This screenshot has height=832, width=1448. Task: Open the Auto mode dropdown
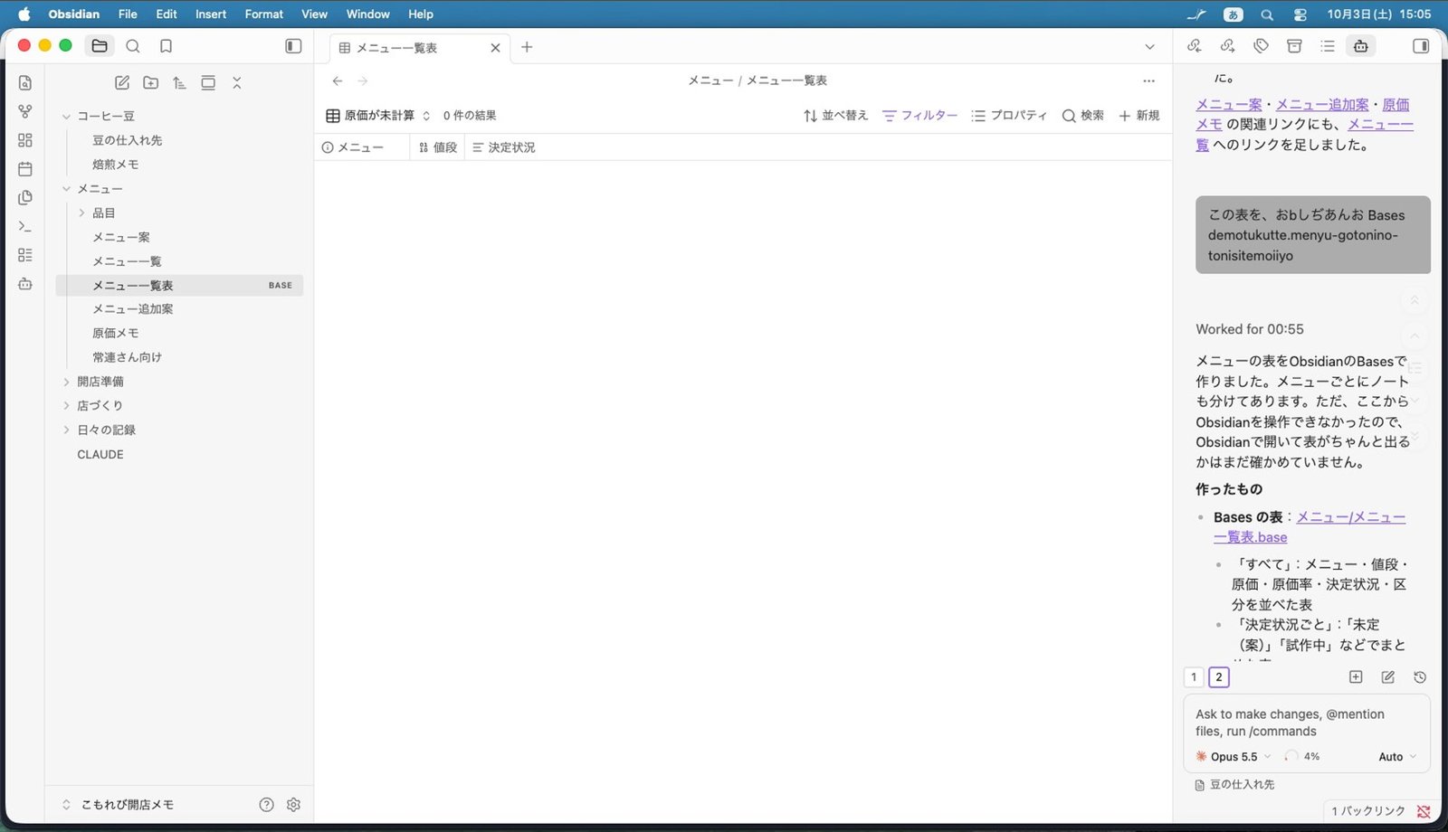1397,757
